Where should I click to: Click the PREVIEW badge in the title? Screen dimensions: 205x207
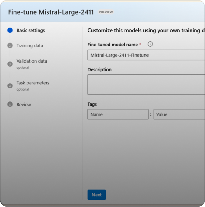point(106,12)
